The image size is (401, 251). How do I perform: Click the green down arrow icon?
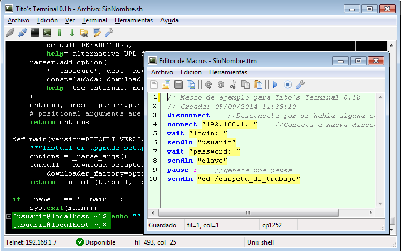click(x=72, y=33)
